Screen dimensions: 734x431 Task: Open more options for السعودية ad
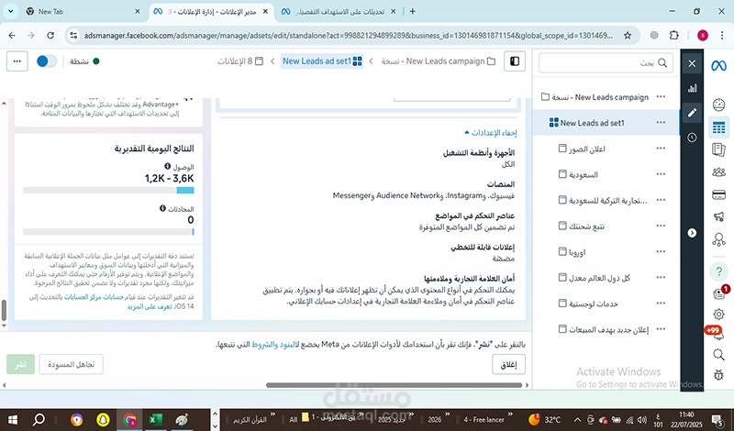(661, 174)
